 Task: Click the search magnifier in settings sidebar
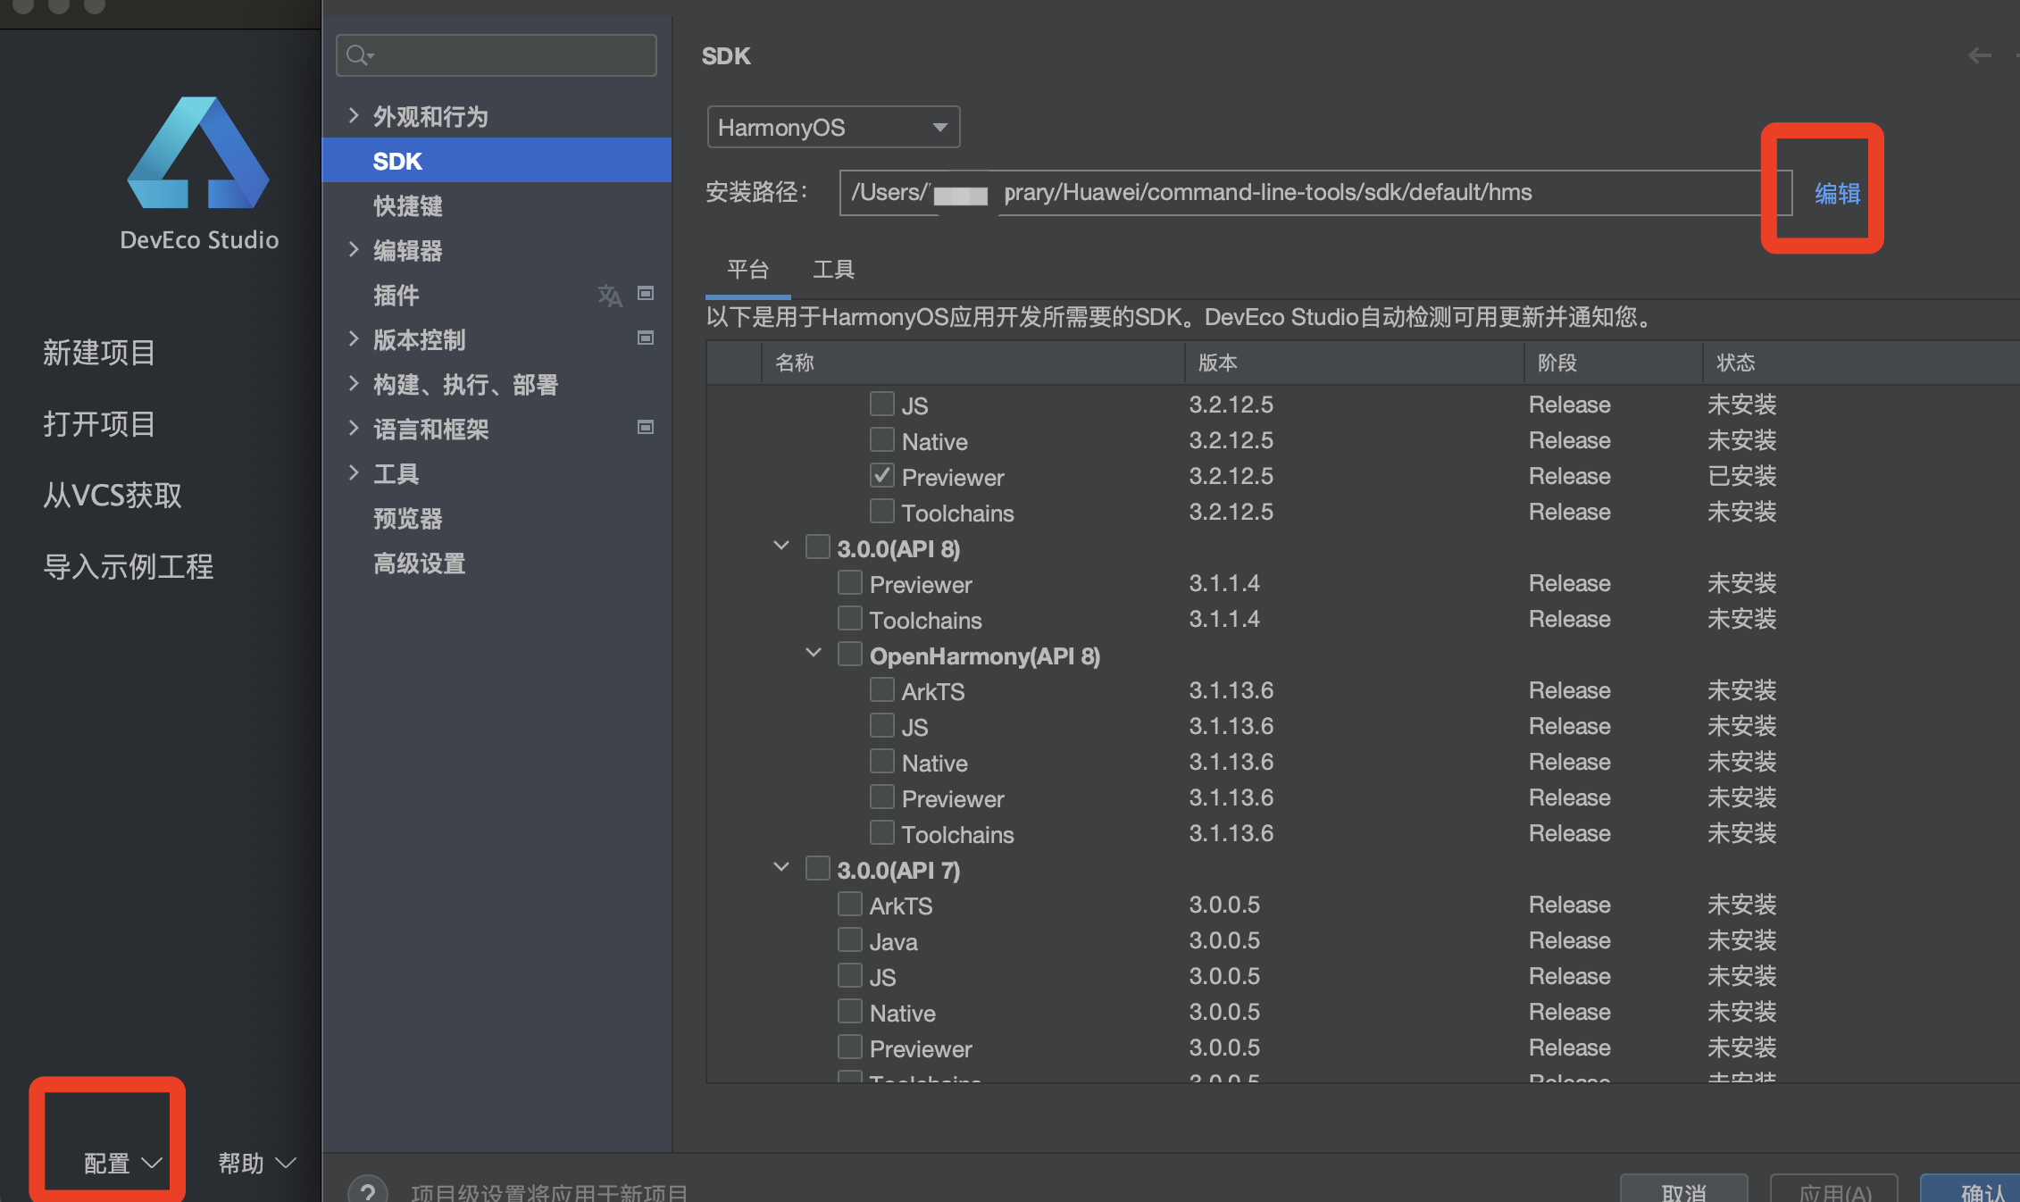pos(359,54)
